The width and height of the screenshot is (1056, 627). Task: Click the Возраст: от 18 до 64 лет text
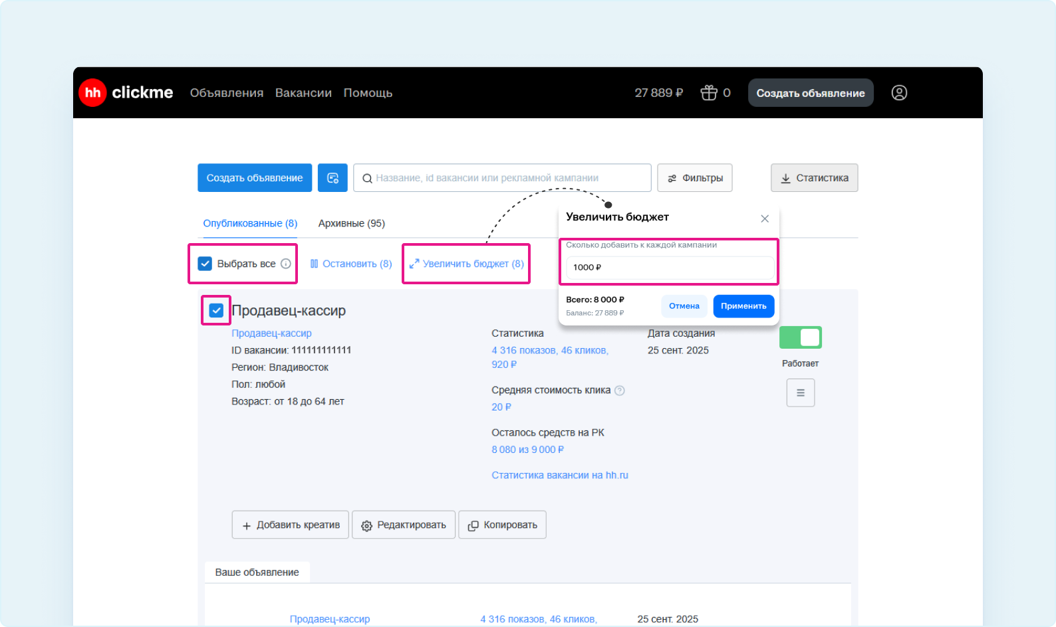coord(288,401)
